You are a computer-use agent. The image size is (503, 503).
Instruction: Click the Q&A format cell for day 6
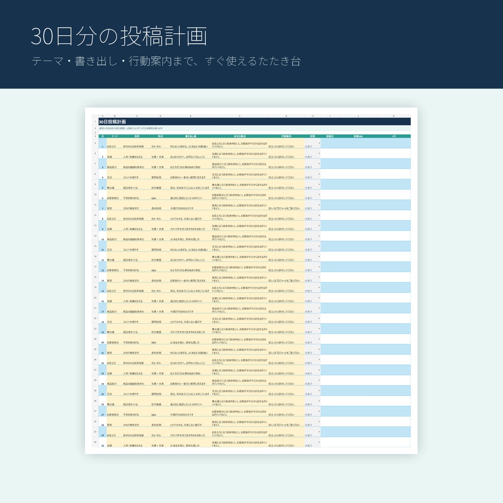pyautogui.click(x=160, y=195)
